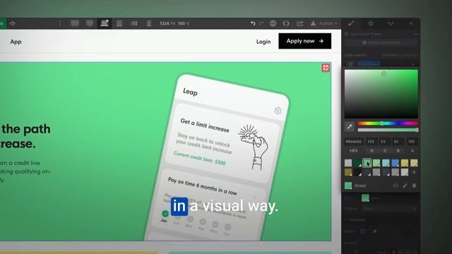Viewport: 452px width, 254px height.
Task: Select the mobile portrait breakpoint icon
Action: coord(149,23)
